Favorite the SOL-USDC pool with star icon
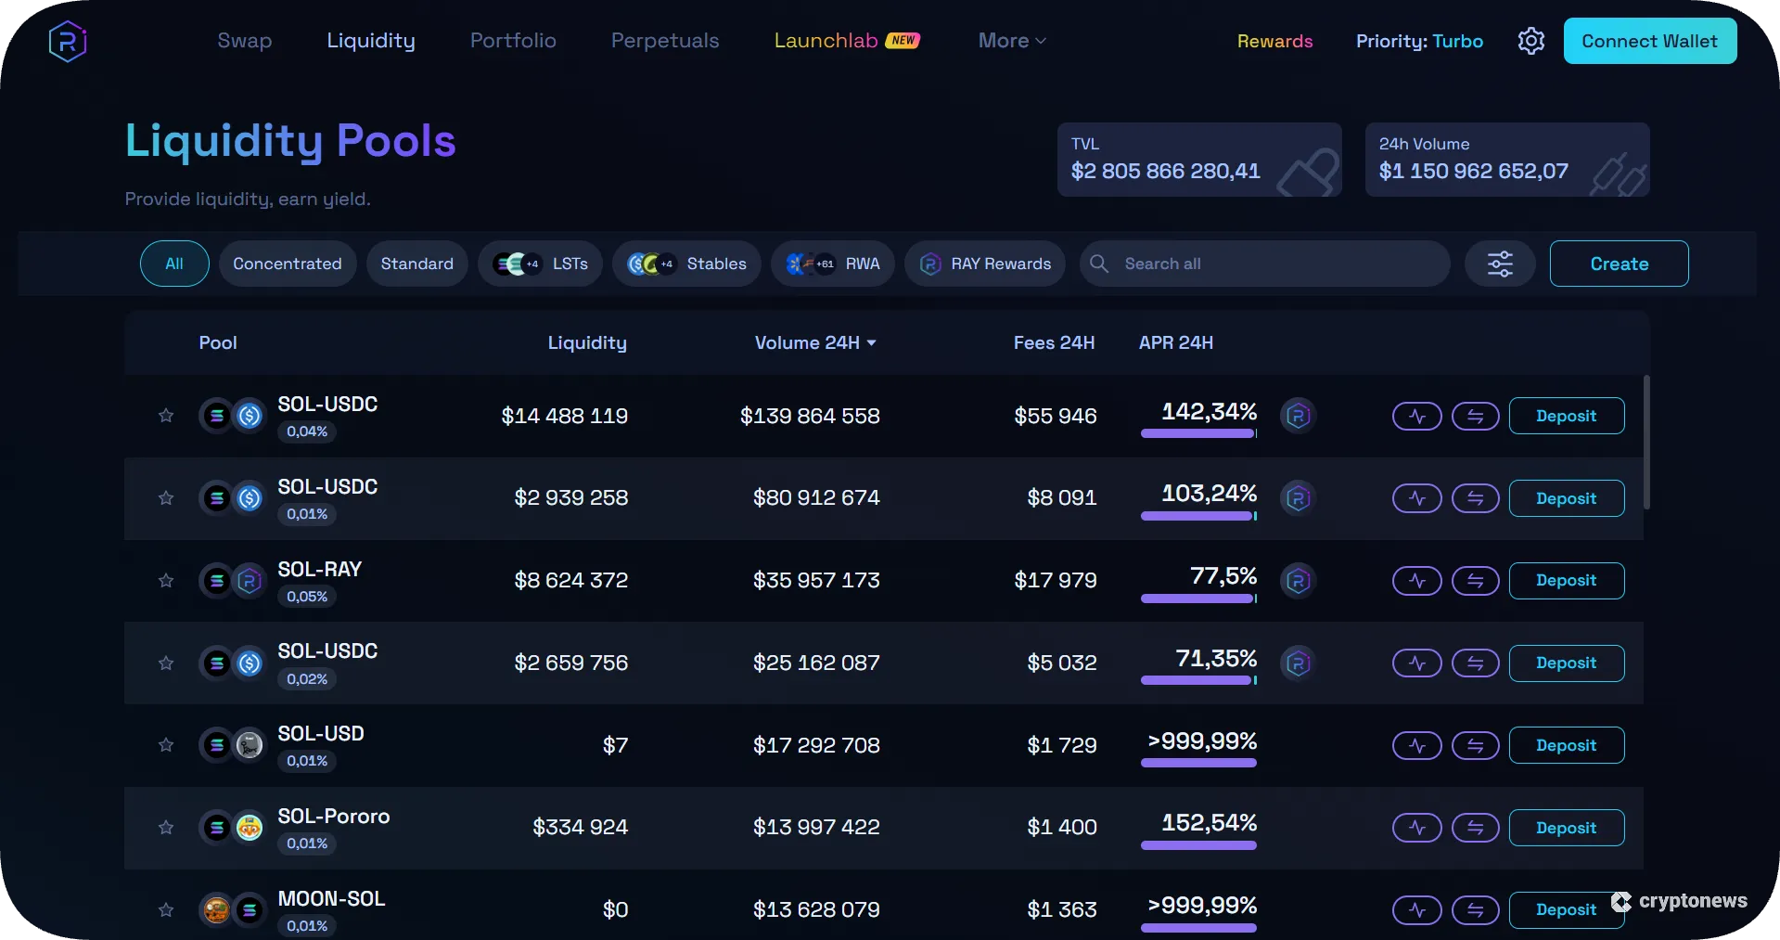 point(166,416)
